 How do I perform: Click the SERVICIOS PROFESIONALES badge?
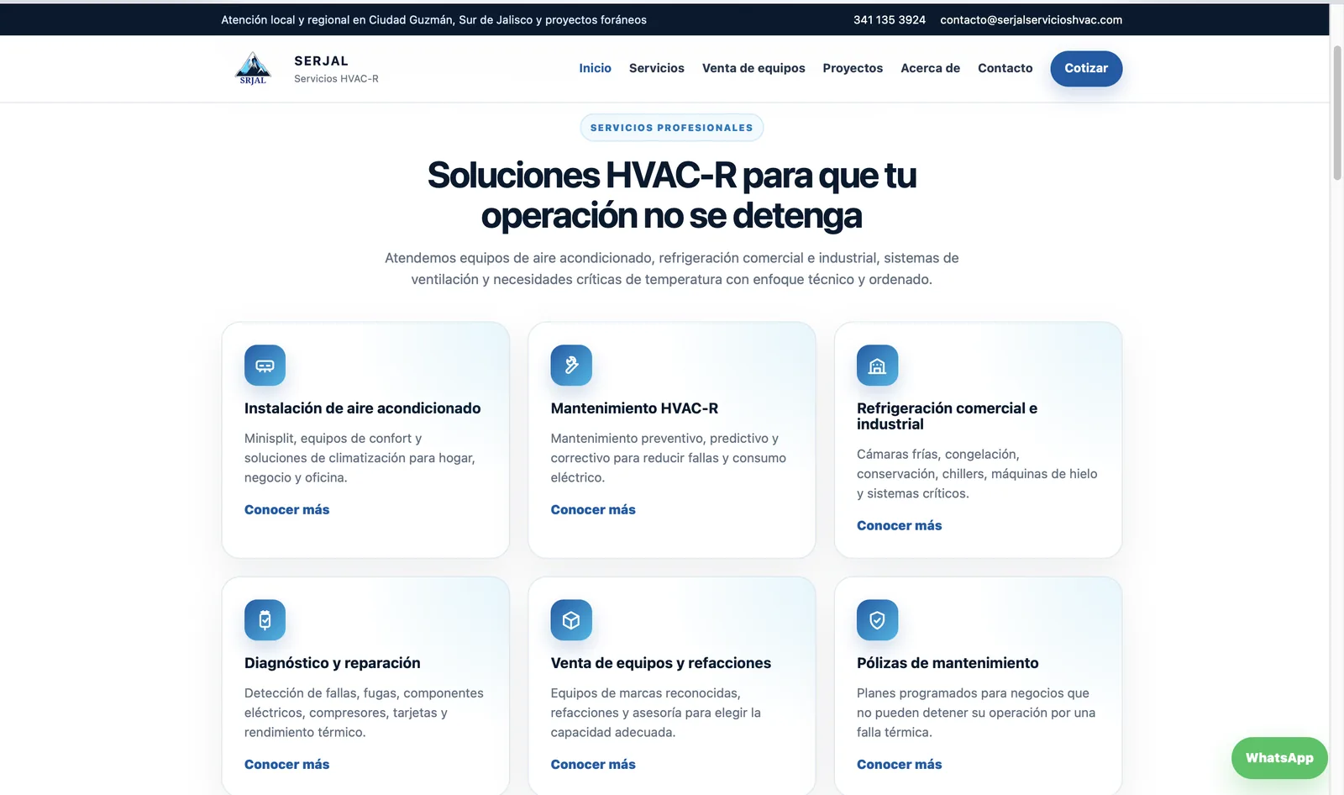(x=672, y=128)
